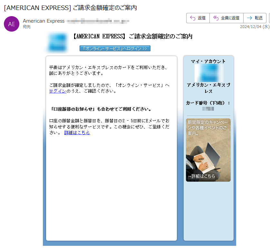Click the Forward (転送) button
The width and height of the screenshot is (270, 250).
[x=255, y=18]
